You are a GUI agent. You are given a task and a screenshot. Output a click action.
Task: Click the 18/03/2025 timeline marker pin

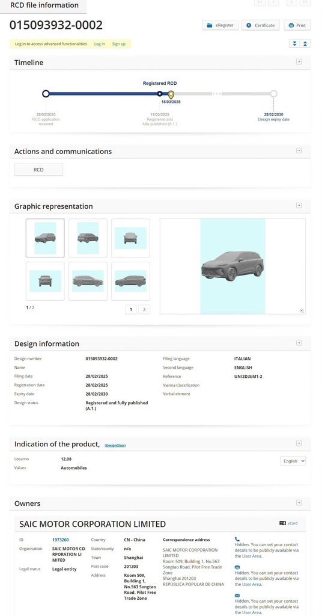171,94
